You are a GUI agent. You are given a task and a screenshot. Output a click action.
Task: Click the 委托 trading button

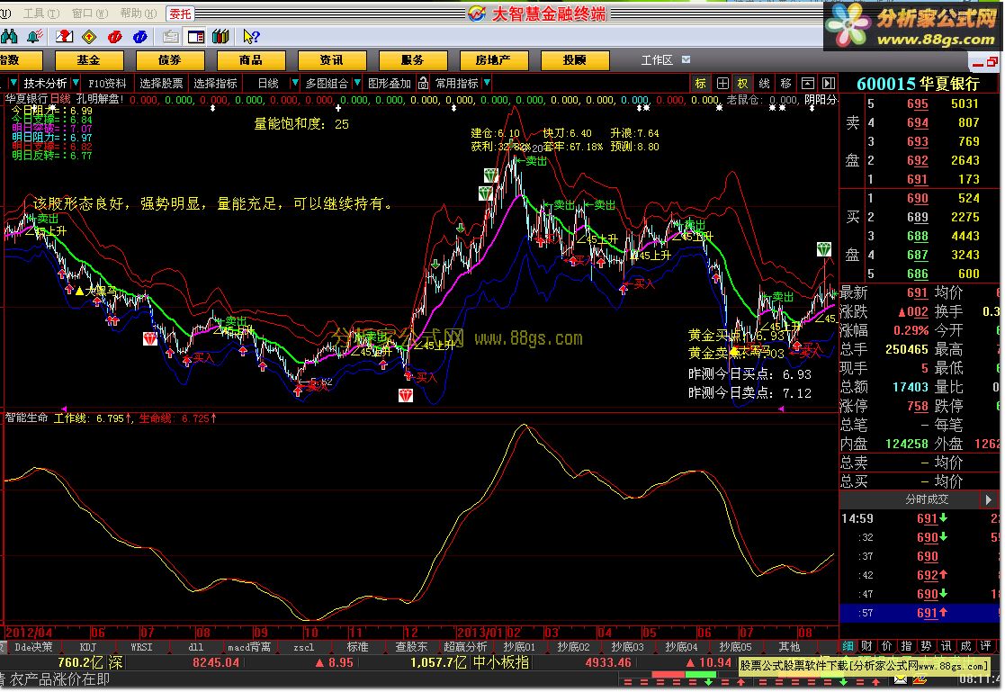click(x=180, y=13)
